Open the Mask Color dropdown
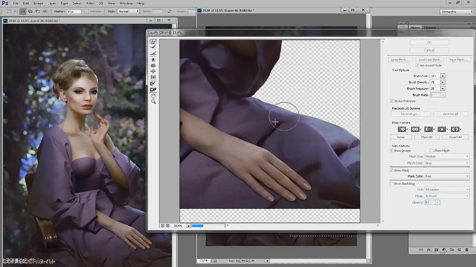The width and height of the screenshot is (476, 267). (447, 176)
